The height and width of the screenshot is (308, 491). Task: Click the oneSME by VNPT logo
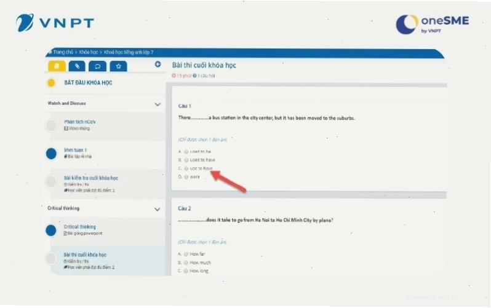coord(433,24)
